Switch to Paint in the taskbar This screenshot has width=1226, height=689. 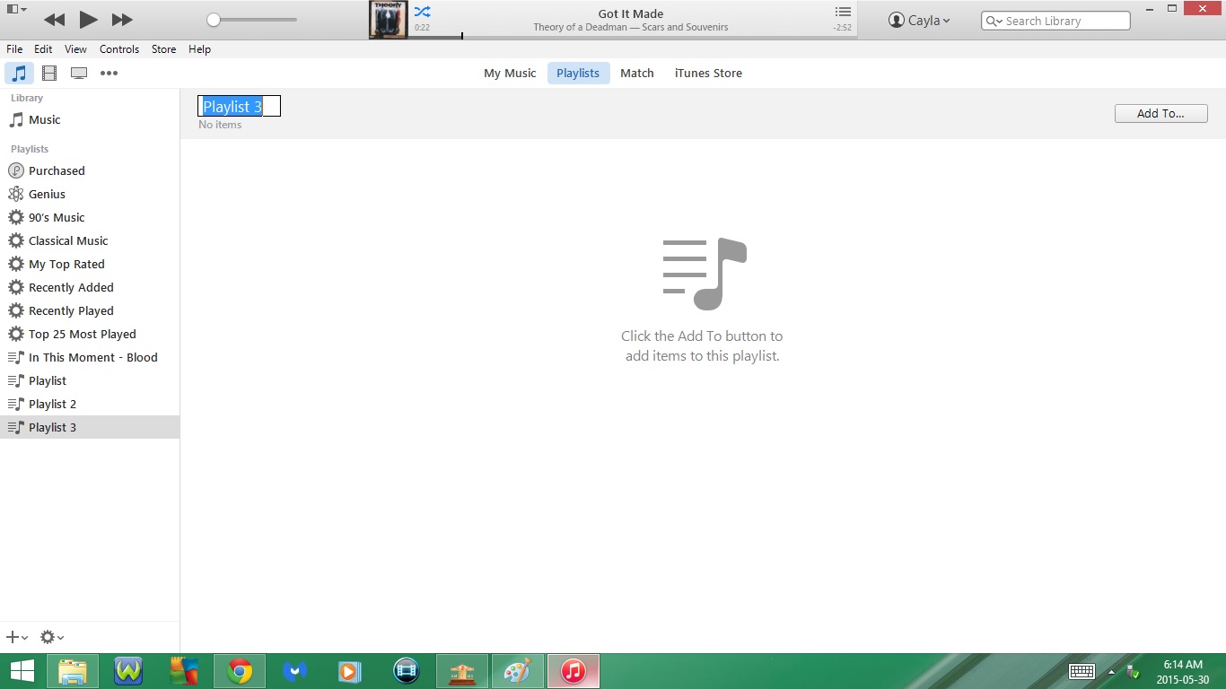coord(518,671)
